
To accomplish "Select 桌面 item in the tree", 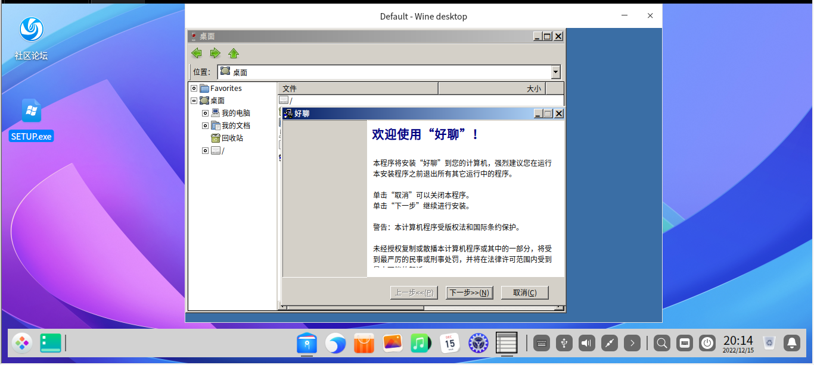I will click(x=212, y=100).
